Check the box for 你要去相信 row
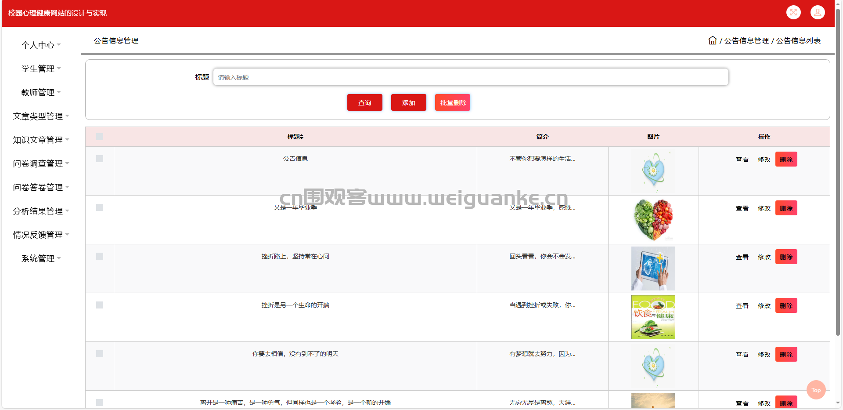The image size is (843, 410). pos(100,354)
